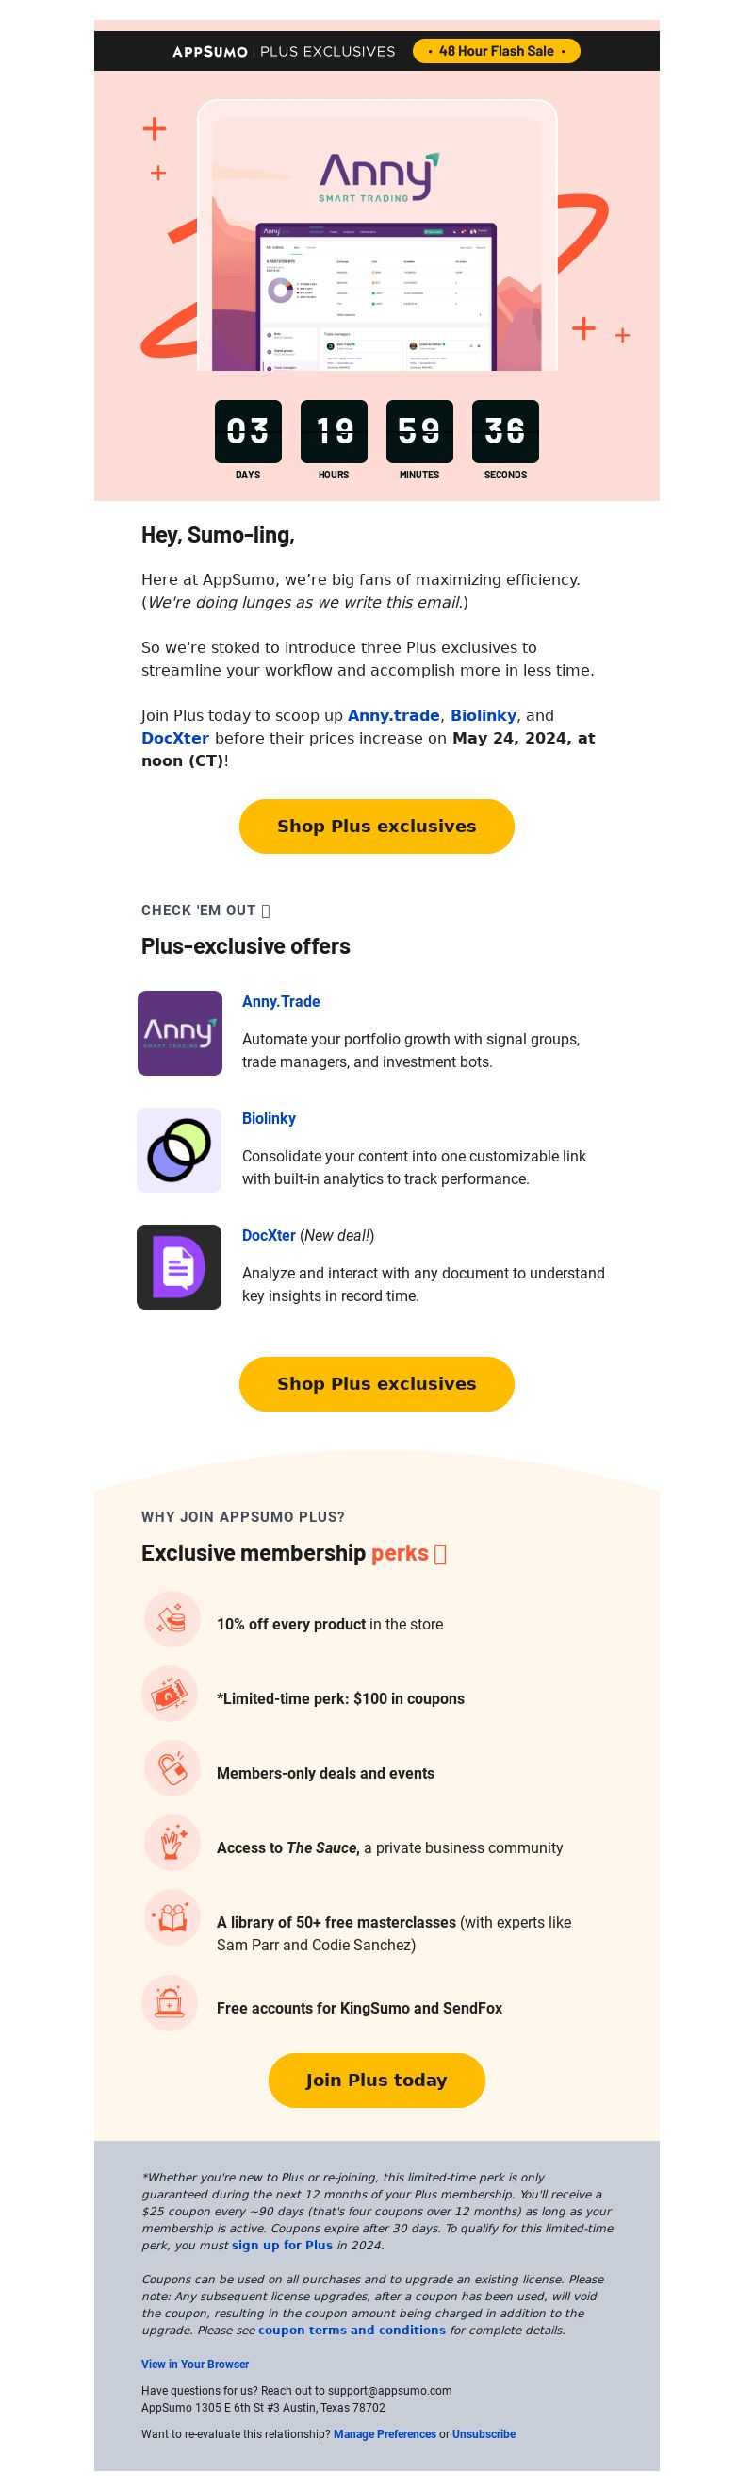This screenshot has height=2490, width=754.
Task: Follow the sign up for Plus link
Action: pos(282,2246)
